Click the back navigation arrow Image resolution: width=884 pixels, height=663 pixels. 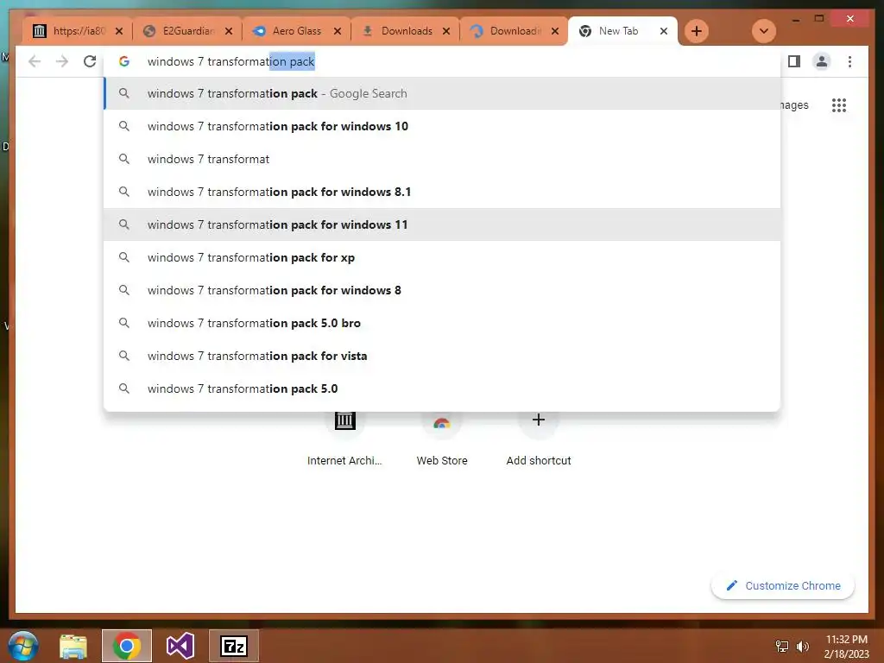pyautogui.click(x=35, y=61)
